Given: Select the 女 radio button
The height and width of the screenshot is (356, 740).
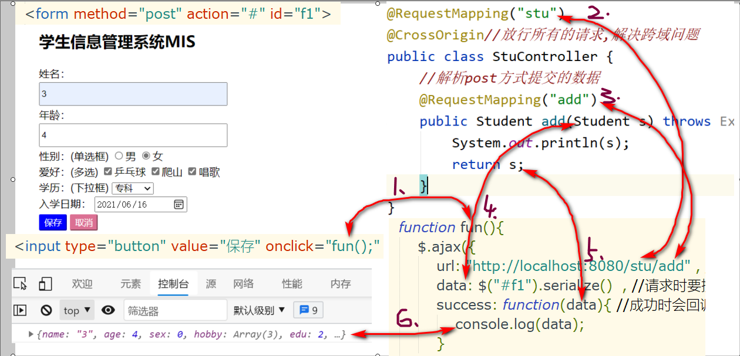Looking at the screenshot, I should (x=146, y=156).
